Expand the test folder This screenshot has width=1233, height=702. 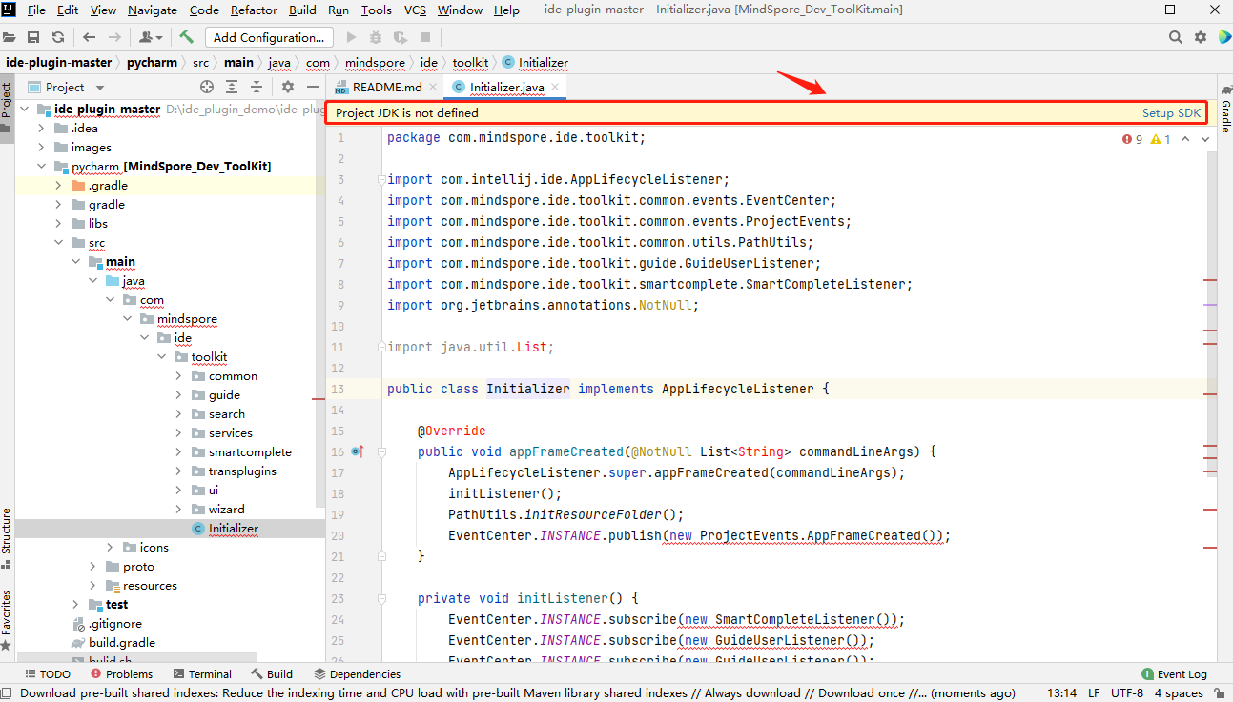(x=75, y=605)
